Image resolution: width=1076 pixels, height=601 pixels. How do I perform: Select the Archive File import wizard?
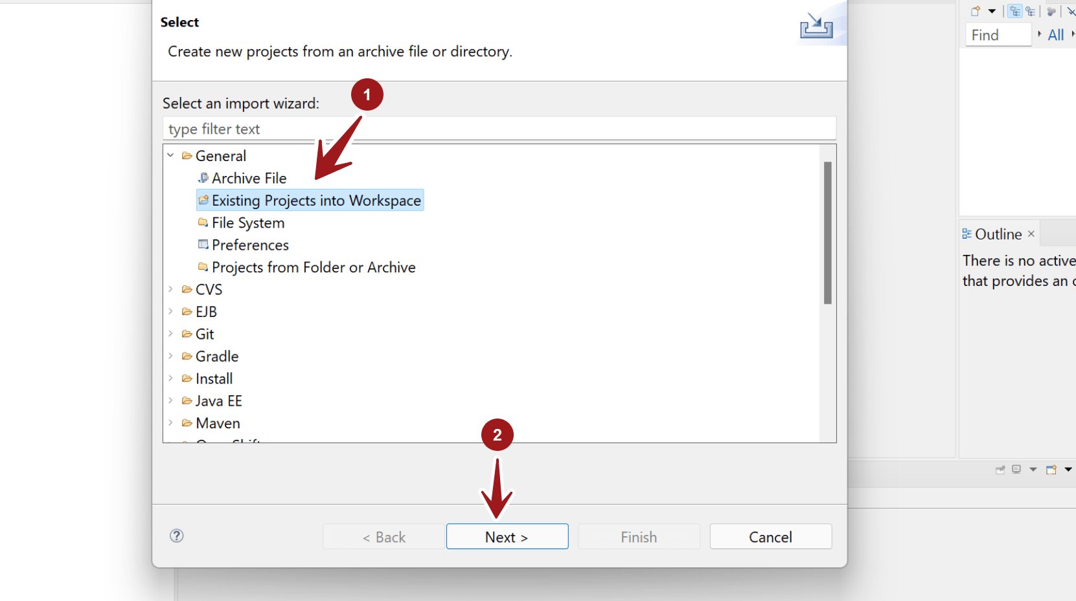tap(249, 178)
